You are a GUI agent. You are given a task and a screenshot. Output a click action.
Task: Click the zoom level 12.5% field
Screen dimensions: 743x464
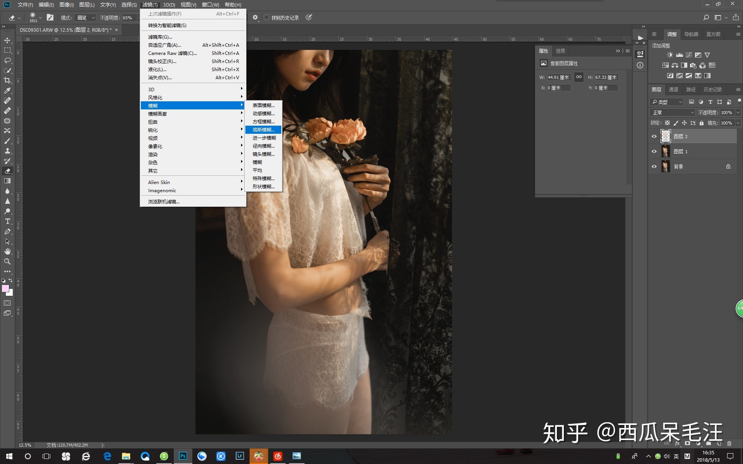pyautogui.click(x=25, y=445)
